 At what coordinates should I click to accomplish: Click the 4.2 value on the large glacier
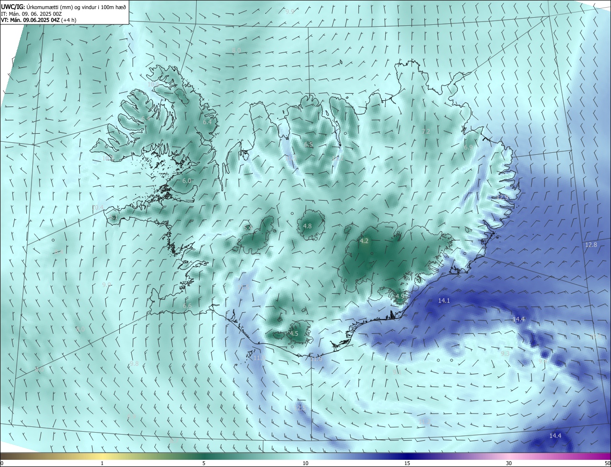point(364,241)
